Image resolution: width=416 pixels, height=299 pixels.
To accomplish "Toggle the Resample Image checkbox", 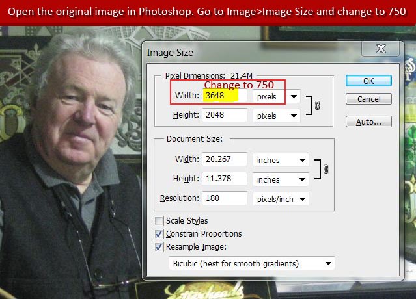I will click(159, 247).
